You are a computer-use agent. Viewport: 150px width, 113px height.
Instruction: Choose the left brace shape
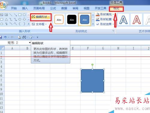20,24
